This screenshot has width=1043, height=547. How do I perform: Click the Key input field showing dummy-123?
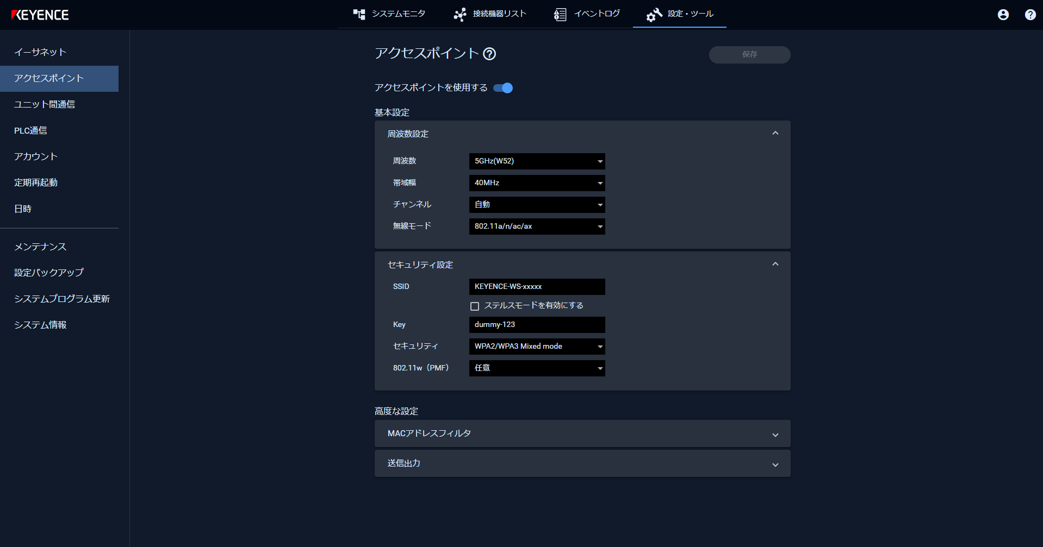tap(537, 324)
